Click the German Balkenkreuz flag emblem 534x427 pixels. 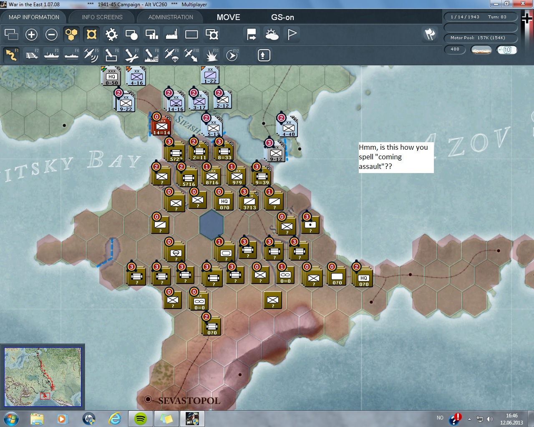527,19
